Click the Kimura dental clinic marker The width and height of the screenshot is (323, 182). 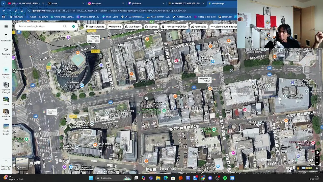point(313,143)
